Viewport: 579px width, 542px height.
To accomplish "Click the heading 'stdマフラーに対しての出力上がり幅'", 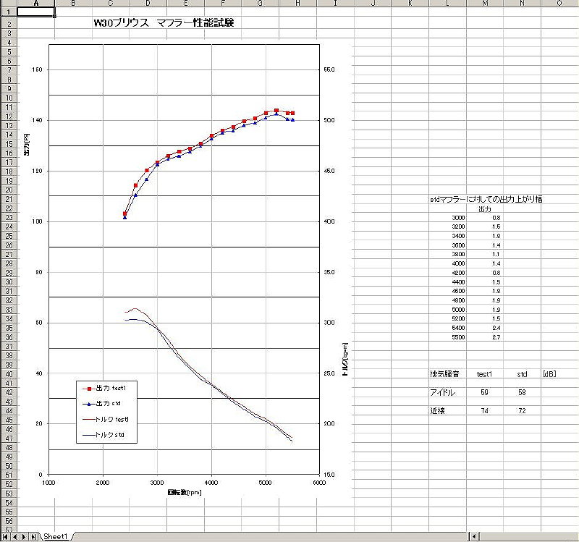I will click(x=486, y=200).
